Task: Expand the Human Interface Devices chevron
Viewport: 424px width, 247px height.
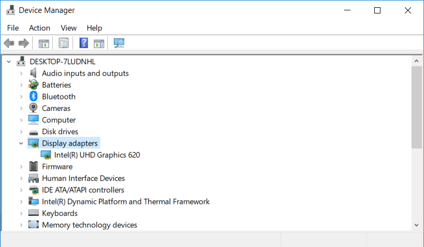Action: pyautogui.click(x=21, y=178)
